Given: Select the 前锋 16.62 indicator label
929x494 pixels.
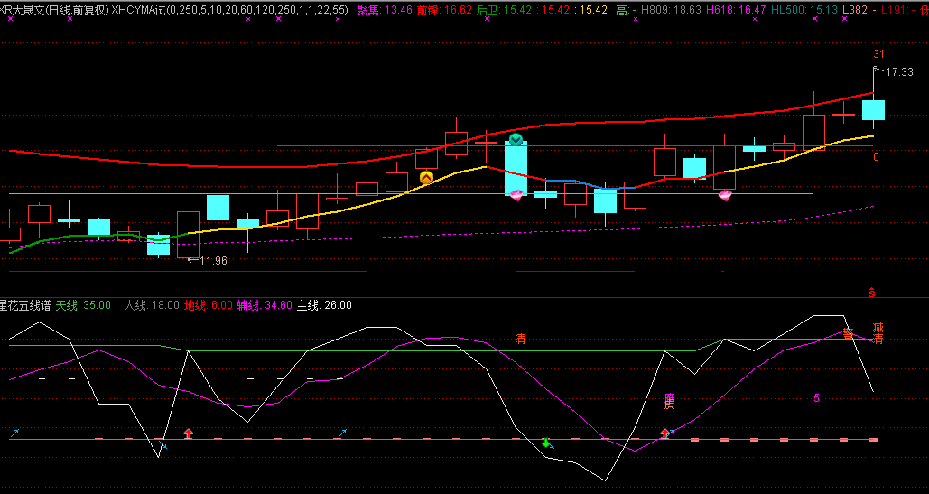Looking at the screenshot, I should point(444,10).
